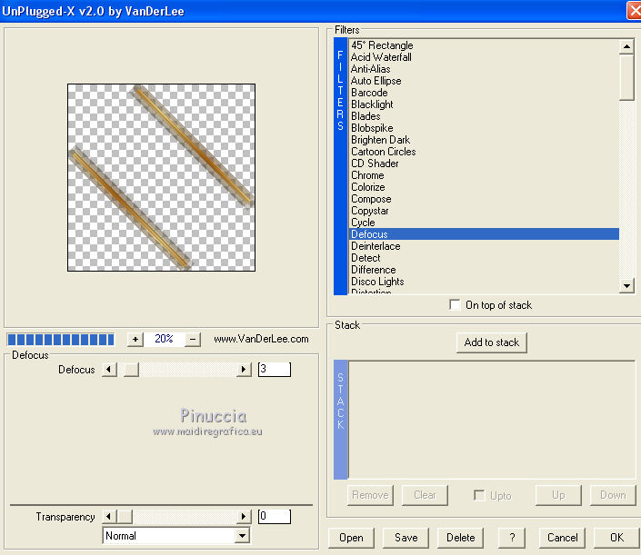
Task: Click the Clear stack button
Action: click(x=425, y=495)
